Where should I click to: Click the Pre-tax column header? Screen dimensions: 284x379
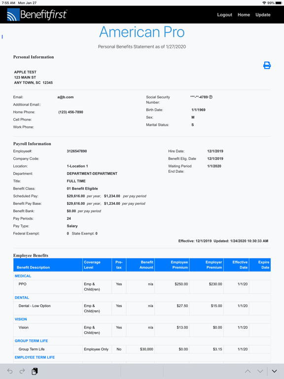[x=119, y=265]
